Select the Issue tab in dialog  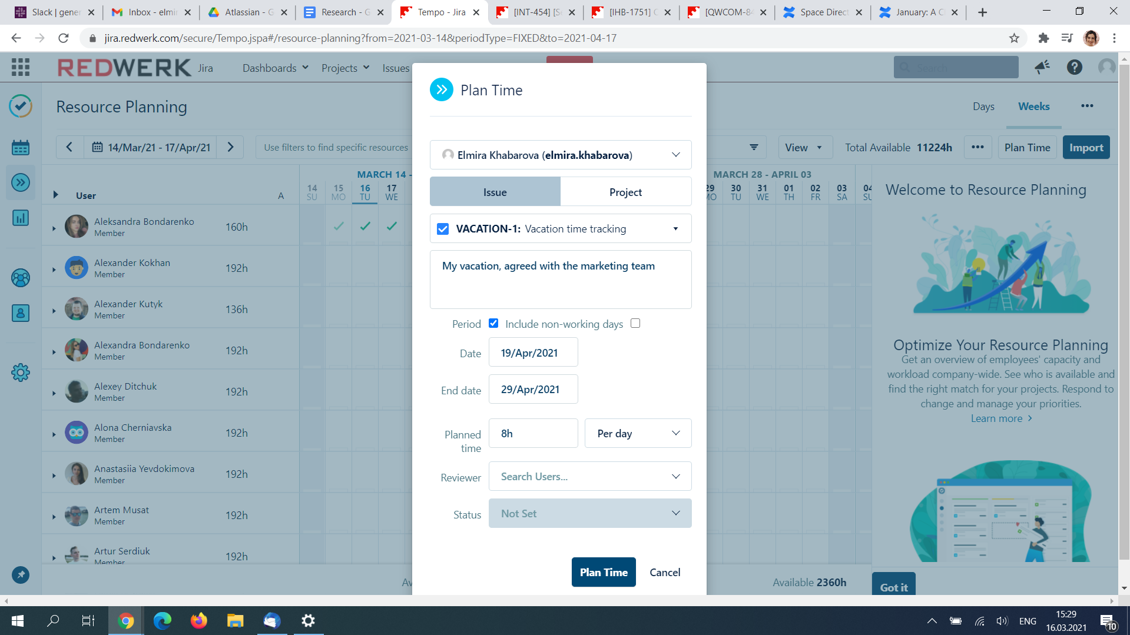pos(495,192)
